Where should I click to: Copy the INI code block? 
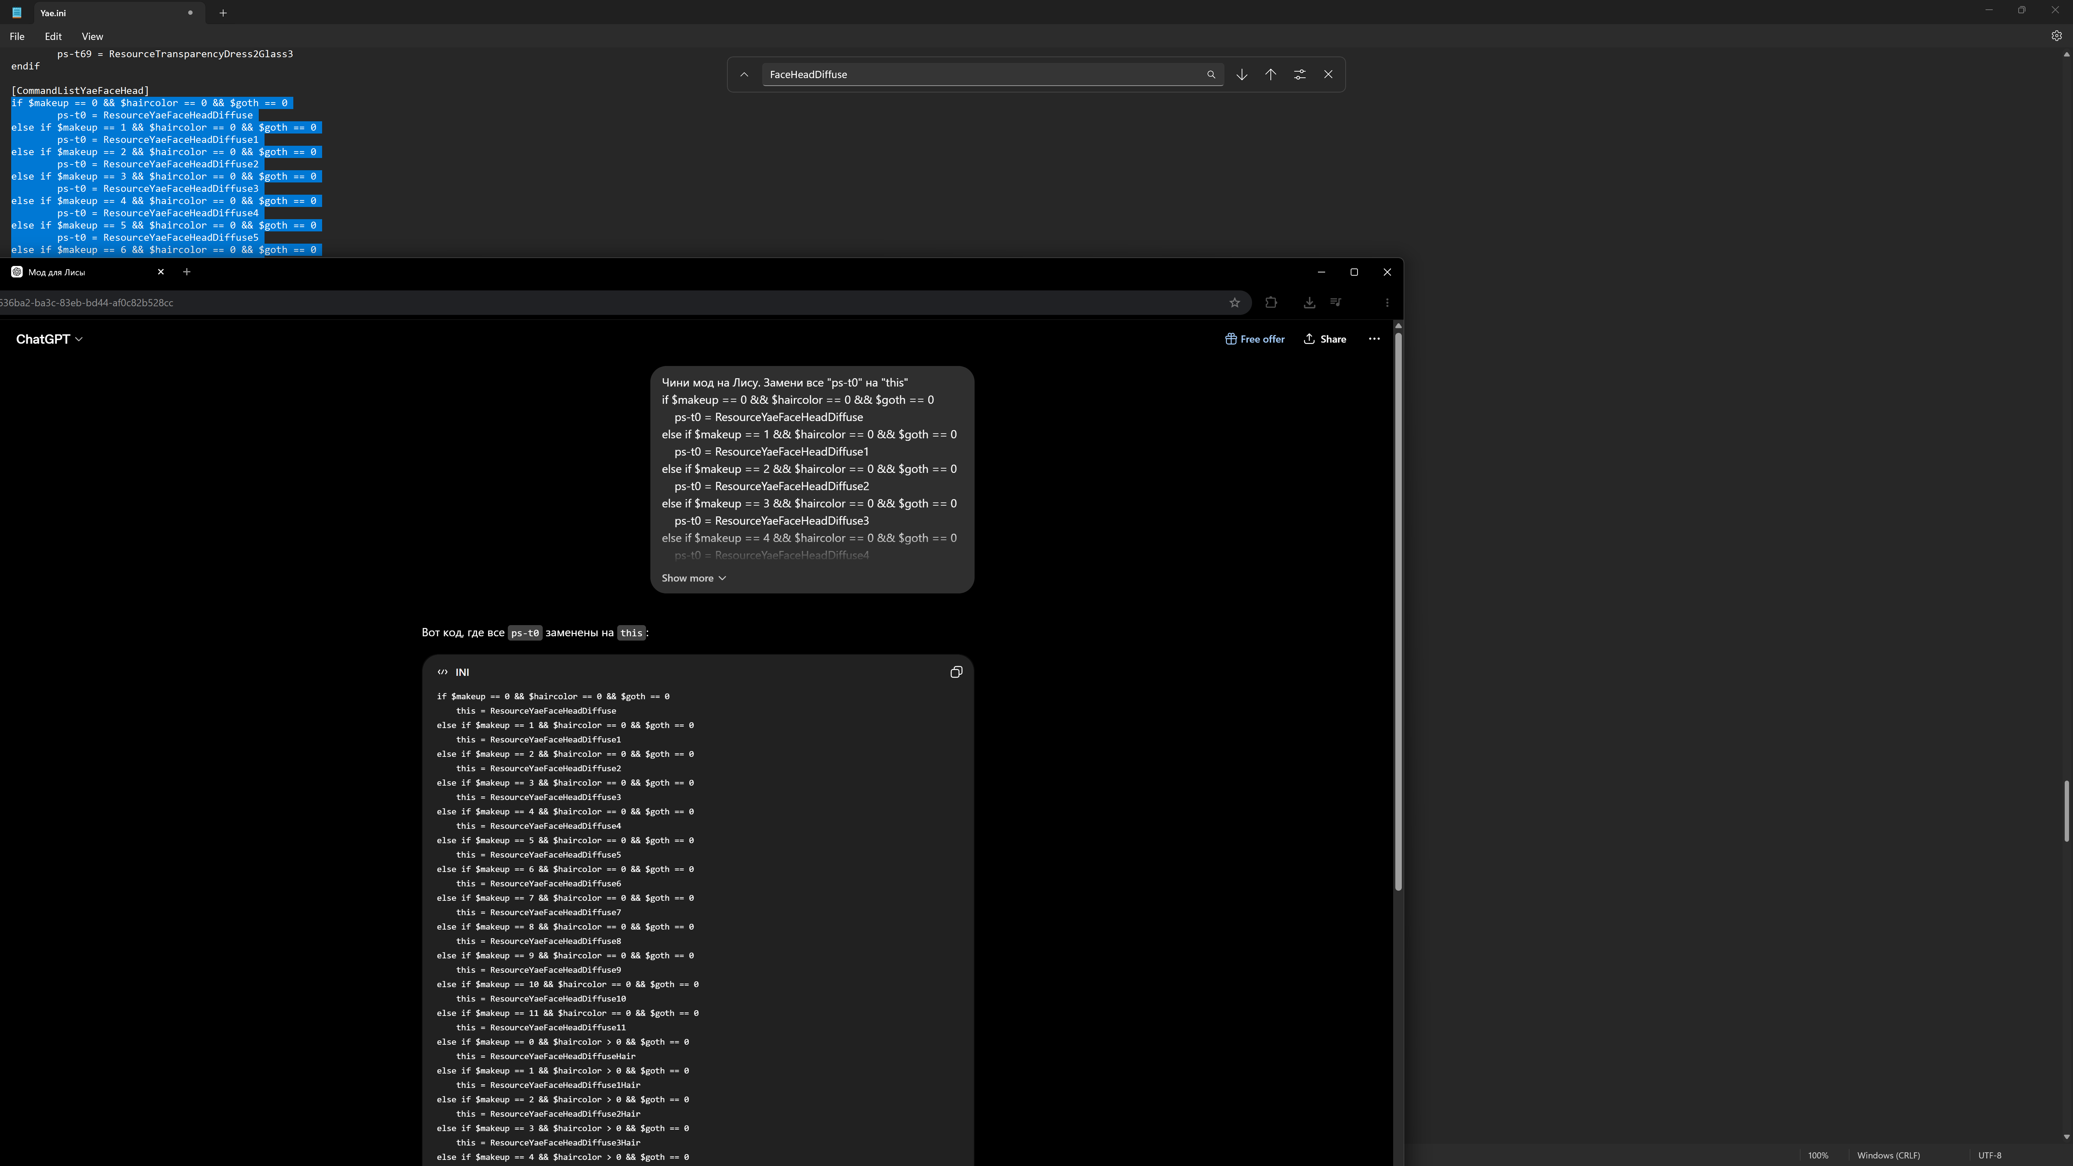(x=956, y=673)
